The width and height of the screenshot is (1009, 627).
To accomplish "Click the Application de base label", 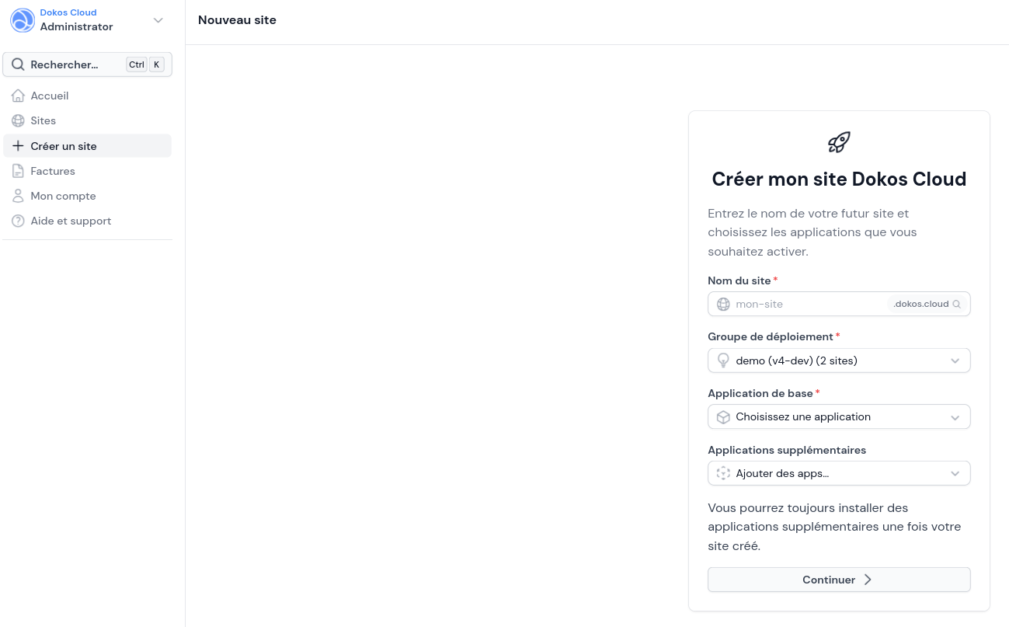I will (x=760, y=393).
